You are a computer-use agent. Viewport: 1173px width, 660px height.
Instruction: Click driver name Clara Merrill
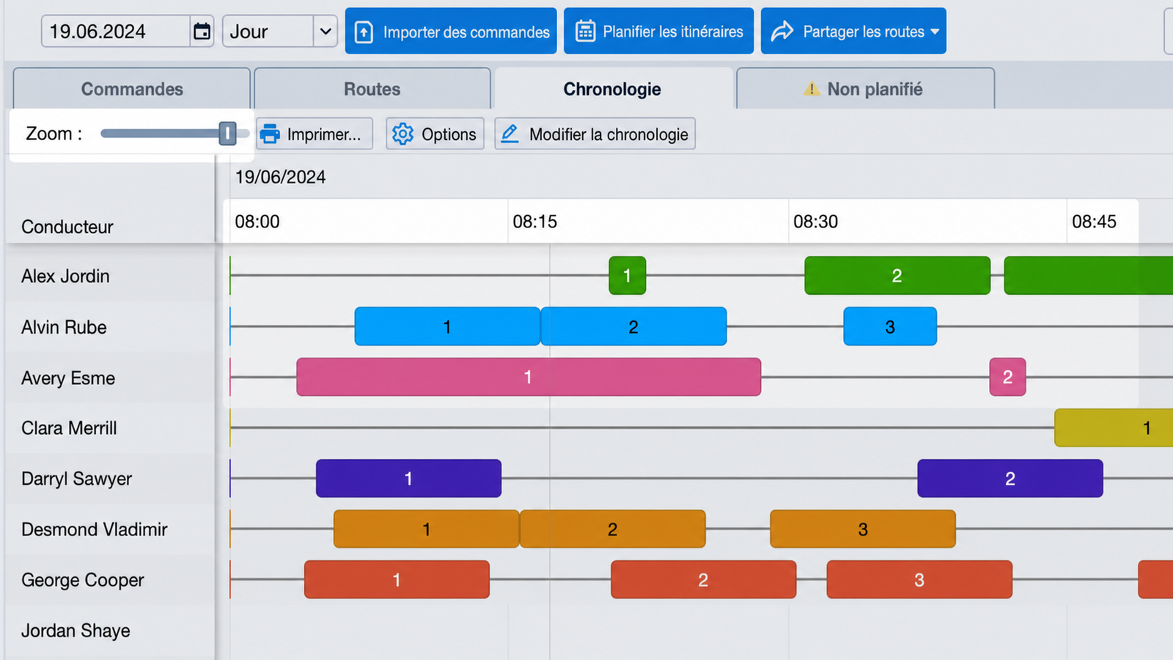click(69, 428)
